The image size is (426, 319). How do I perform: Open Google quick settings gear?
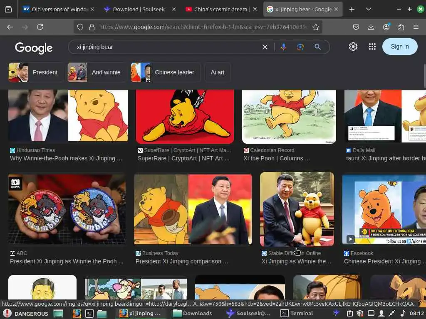point(353,47)
